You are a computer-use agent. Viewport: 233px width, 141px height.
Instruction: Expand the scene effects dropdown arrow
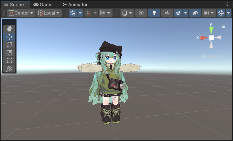185,13
